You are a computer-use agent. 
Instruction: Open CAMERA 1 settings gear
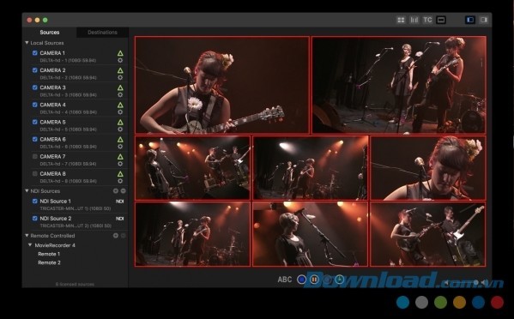(x=120, y=60)
